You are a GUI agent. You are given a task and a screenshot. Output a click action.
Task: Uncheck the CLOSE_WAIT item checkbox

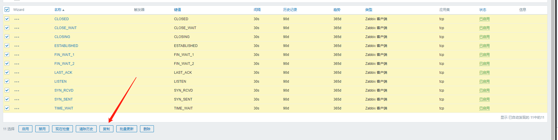click(x=7, y=28)
